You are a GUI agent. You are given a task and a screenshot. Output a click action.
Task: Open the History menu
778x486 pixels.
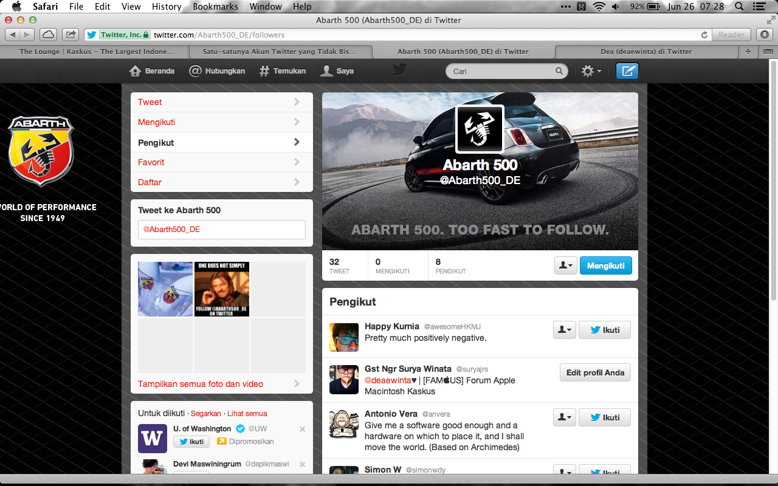(167, 7)
